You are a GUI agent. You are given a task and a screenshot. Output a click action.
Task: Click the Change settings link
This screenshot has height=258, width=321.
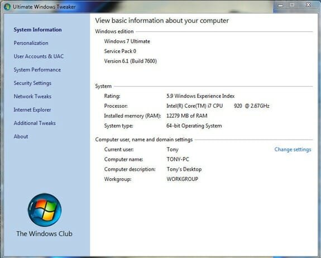[x=293, y=150]
